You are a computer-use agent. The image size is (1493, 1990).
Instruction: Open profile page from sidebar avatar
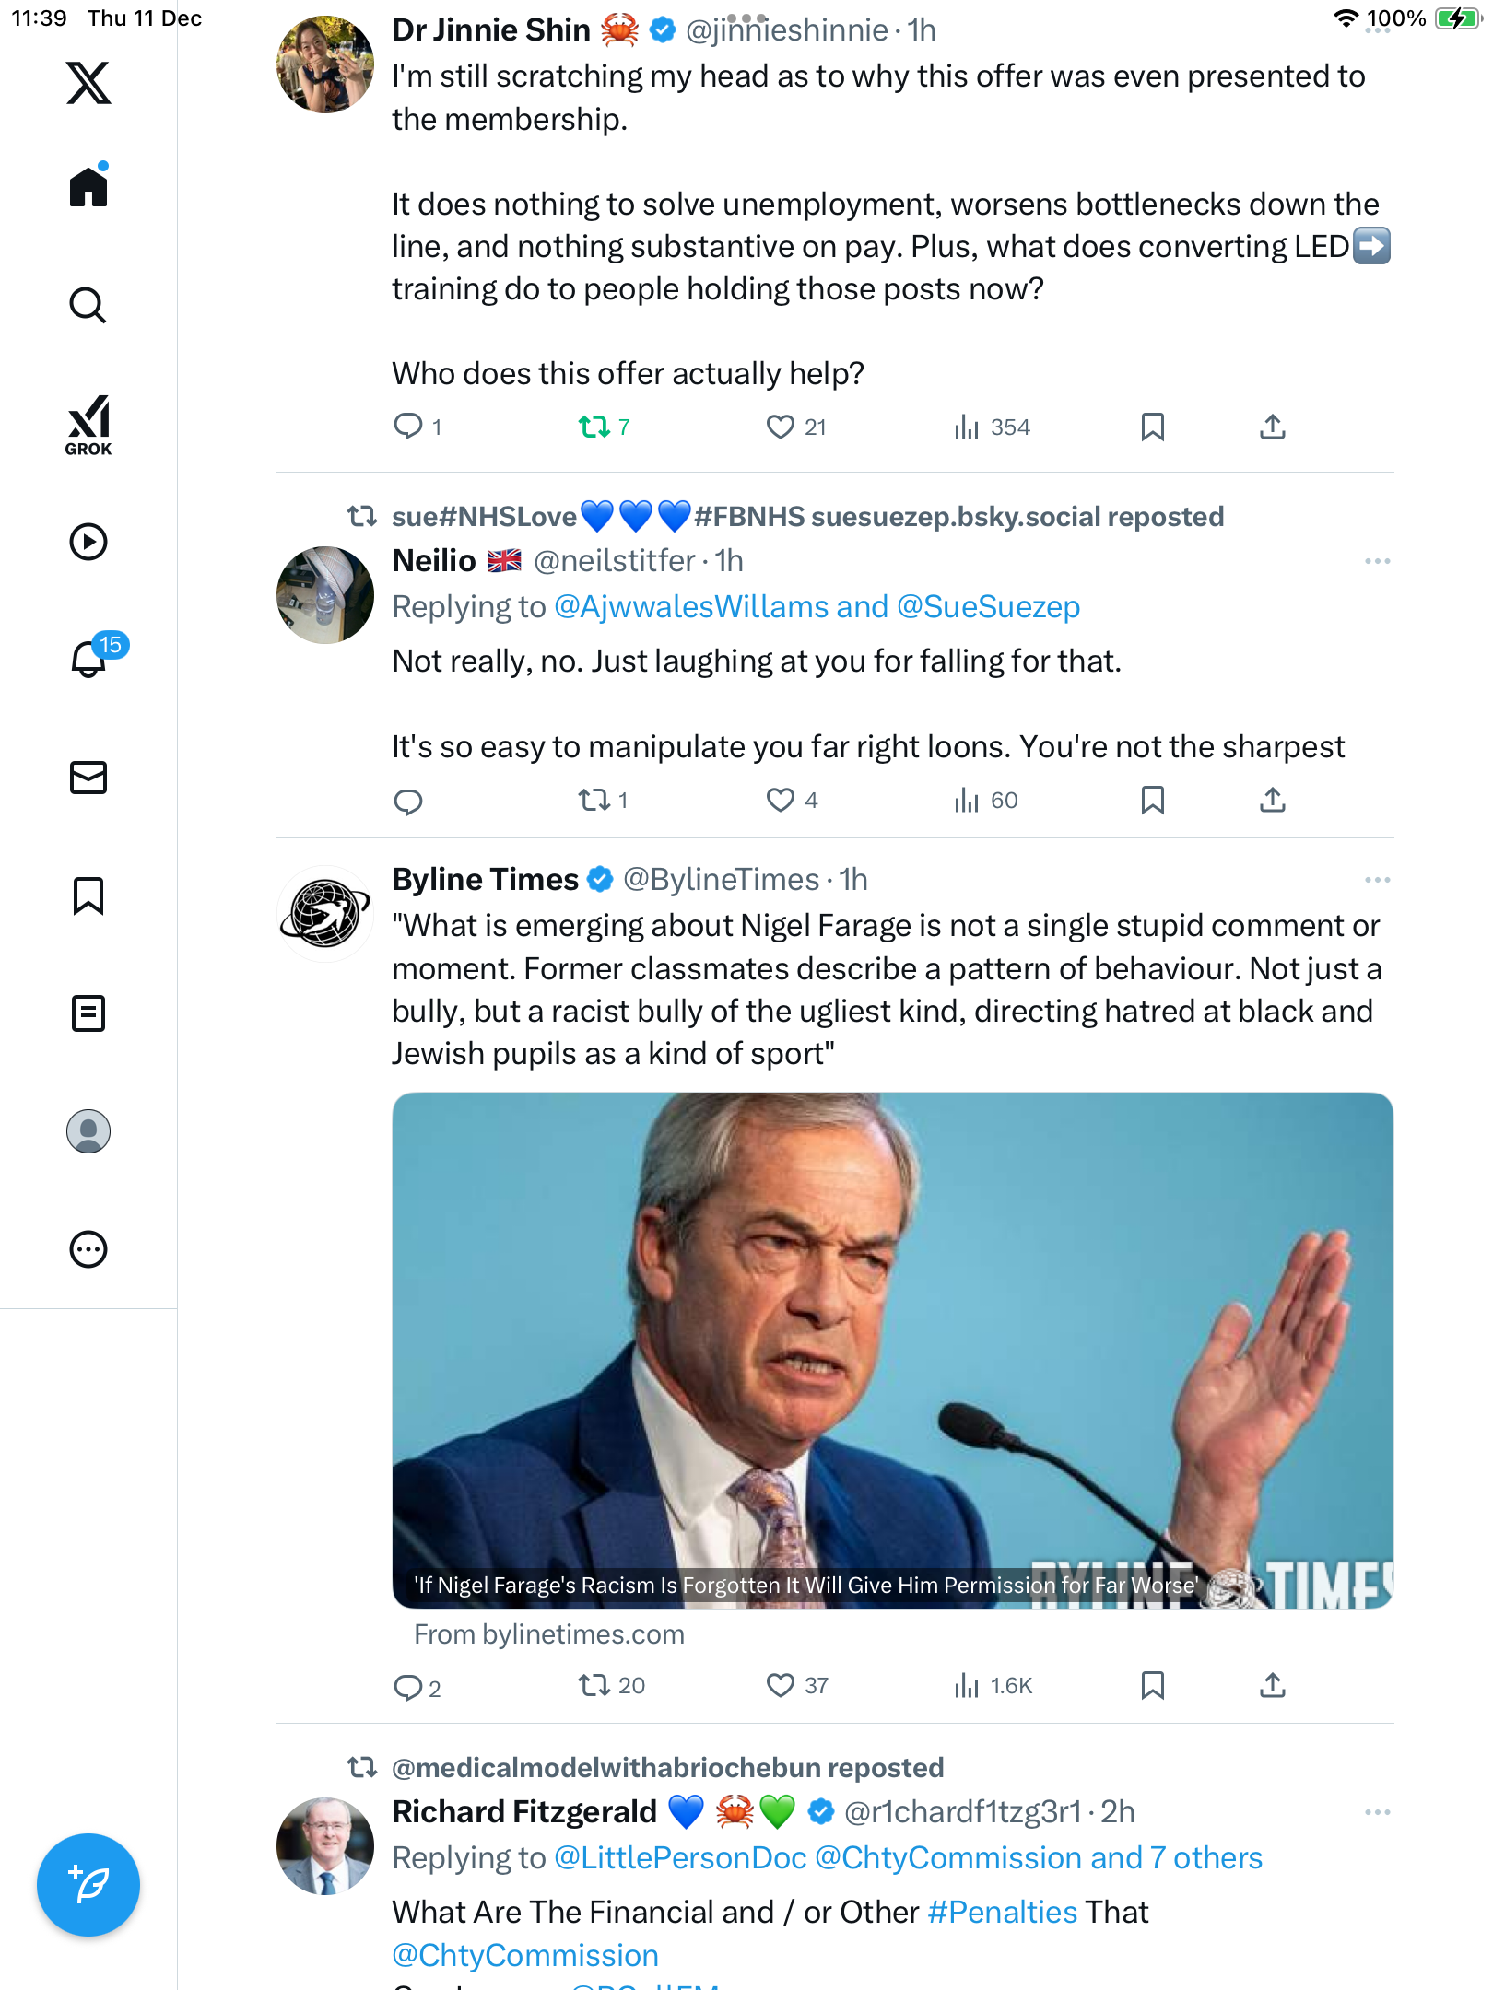(x=88, y=1131)
